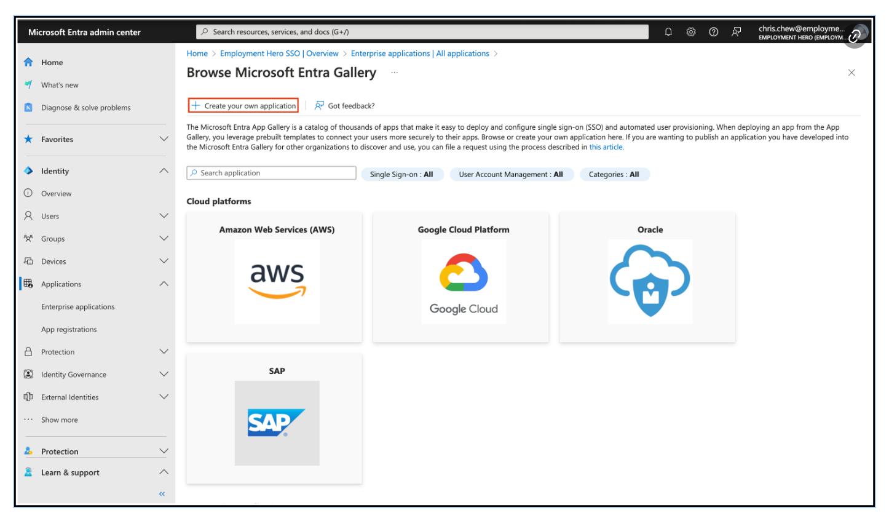The image size is (889, 518).
Task: Expand the Devices menu chevron
Action: pyautogui.click(x=164, y=261)
